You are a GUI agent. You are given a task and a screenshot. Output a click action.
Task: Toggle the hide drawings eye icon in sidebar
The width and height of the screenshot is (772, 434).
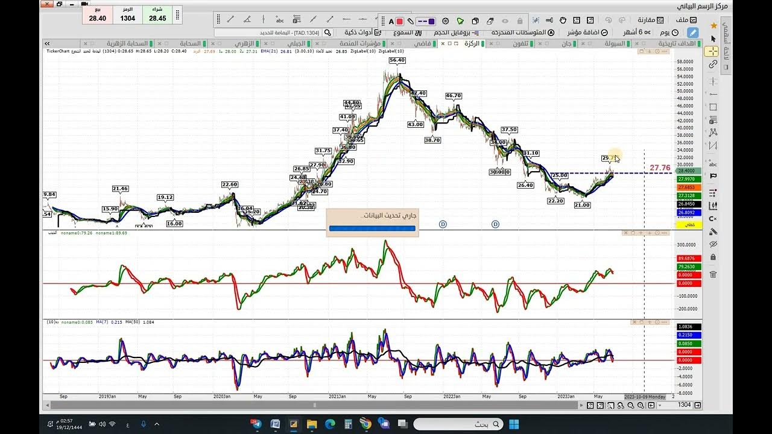coord(713,244)
